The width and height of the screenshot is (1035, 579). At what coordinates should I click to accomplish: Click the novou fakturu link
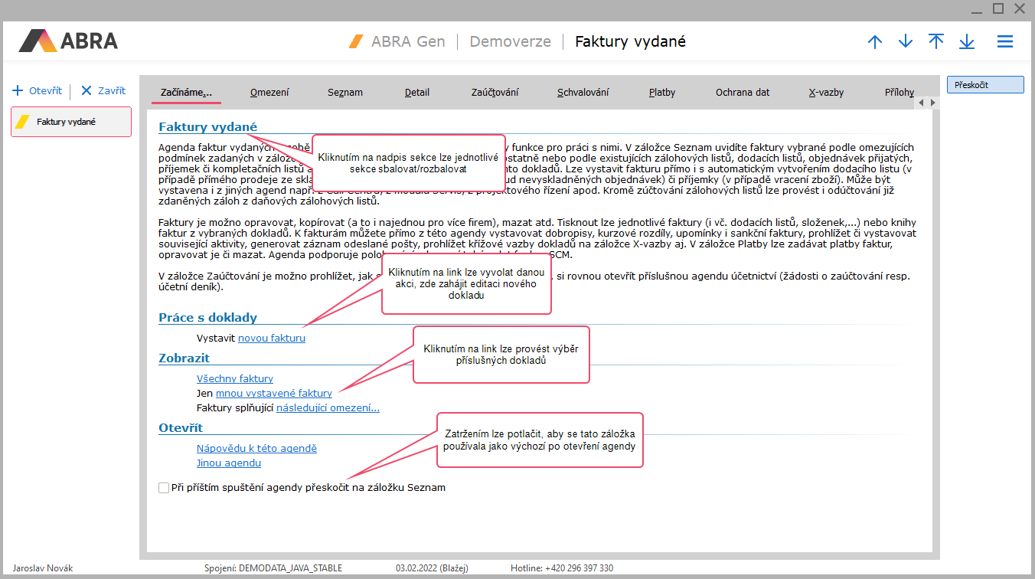pos(272,338)
